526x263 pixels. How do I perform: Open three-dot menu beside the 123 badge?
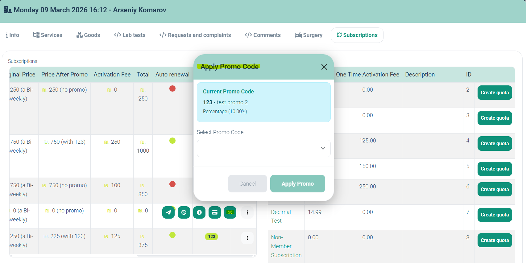(247, 238)
